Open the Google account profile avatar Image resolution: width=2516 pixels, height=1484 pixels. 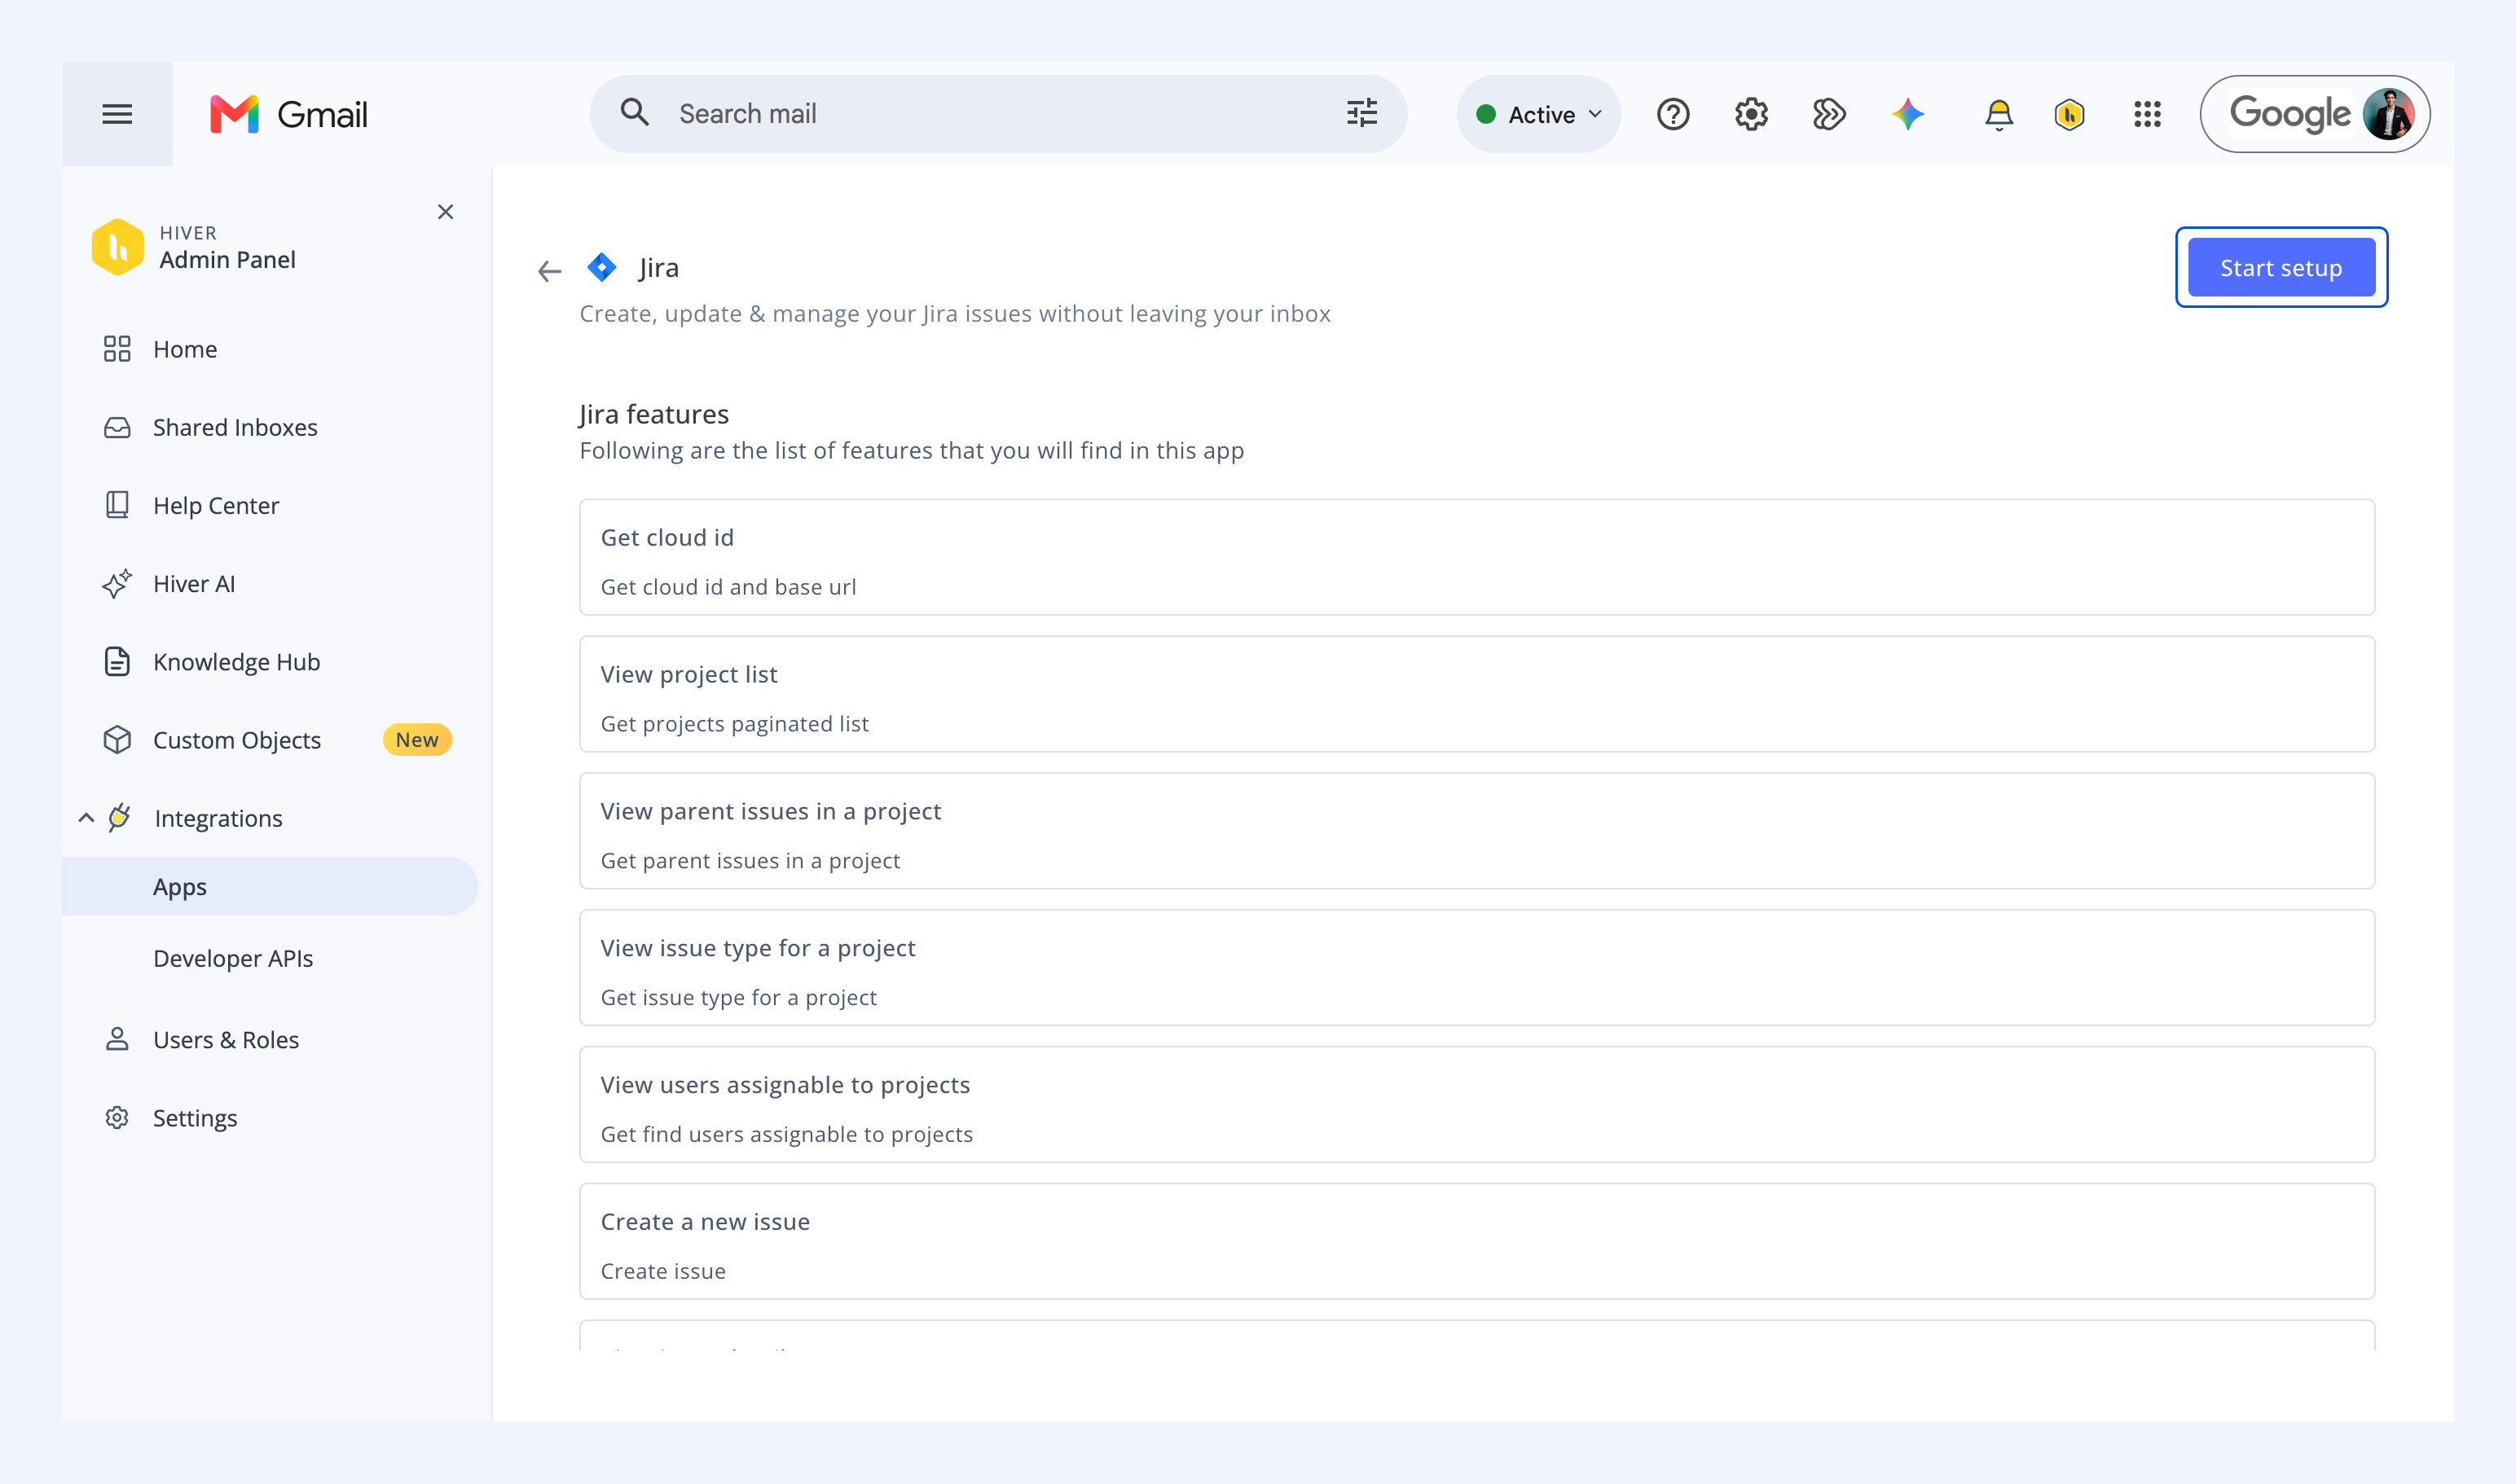click(x=2388, y=114)
